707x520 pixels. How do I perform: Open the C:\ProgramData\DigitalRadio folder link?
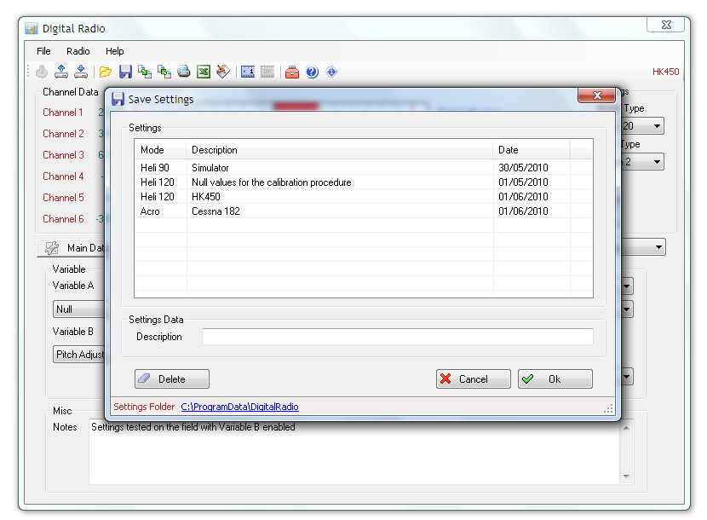click(239, 407)
